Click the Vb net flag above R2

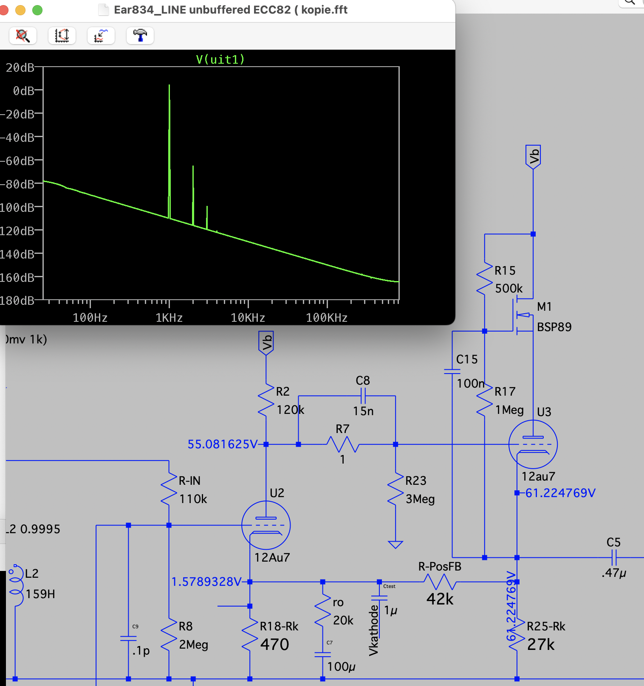pyautogui.click(x=266, y=343)
